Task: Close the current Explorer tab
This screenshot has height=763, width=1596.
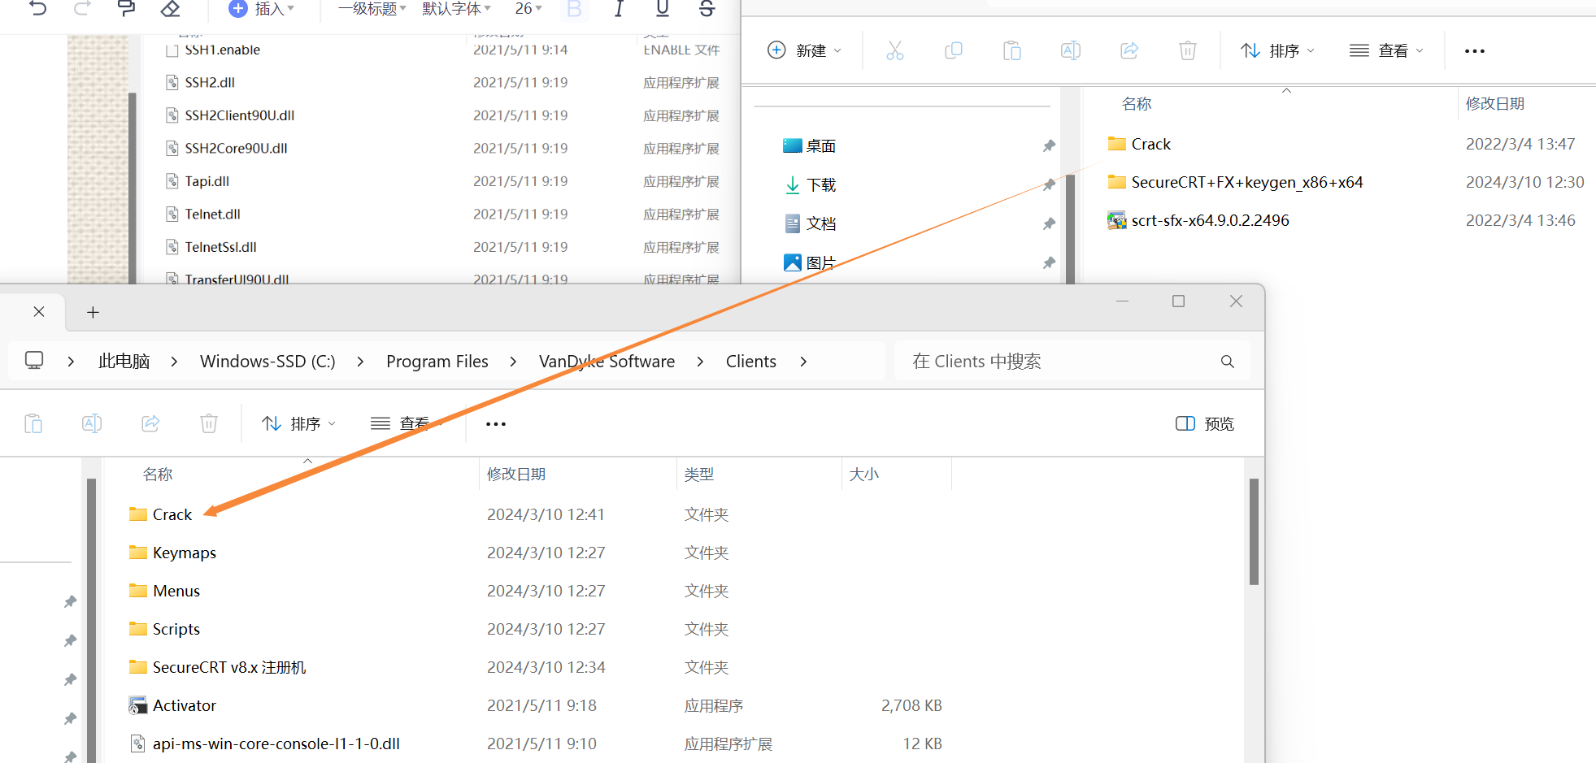Action: tap(38, 312)
